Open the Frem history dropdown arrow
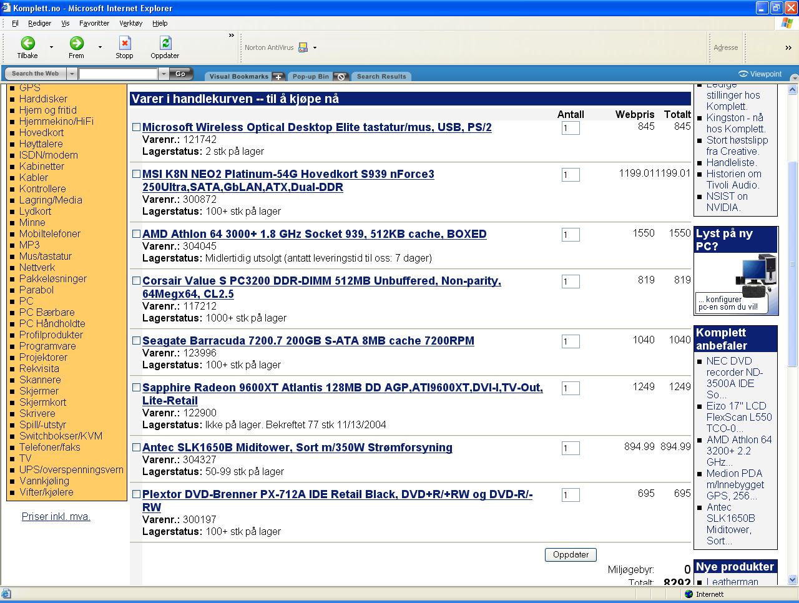The width and height of the screenshot is (799, 603). coord(100,47)
